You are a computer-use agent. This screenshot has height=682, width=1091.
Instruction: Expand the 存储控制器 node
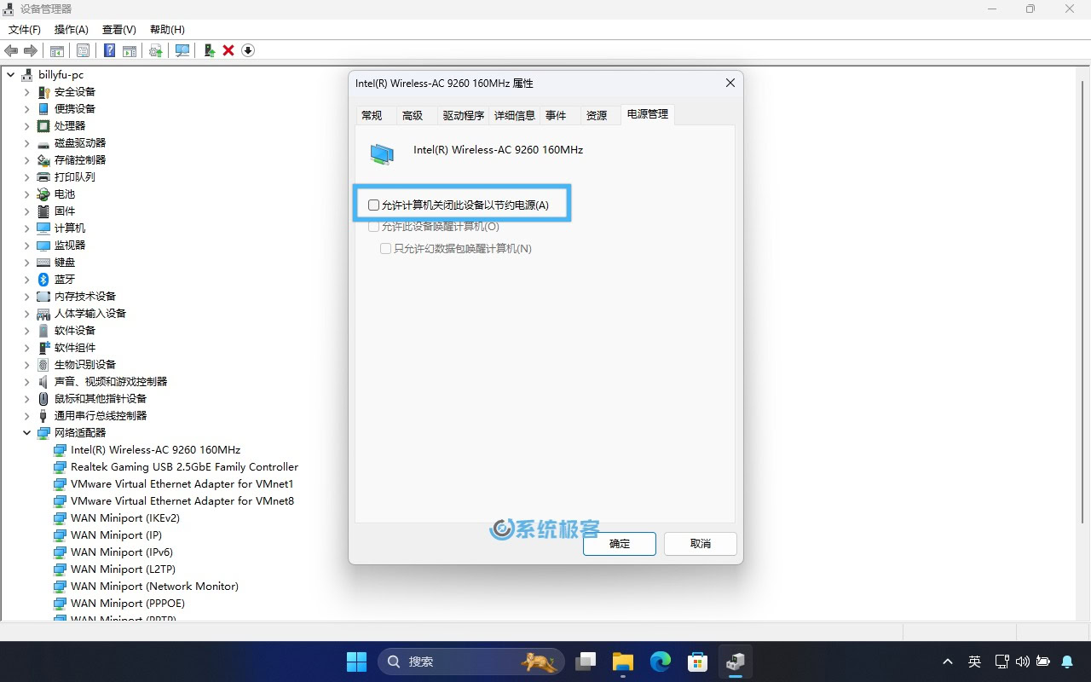(26, 159)
